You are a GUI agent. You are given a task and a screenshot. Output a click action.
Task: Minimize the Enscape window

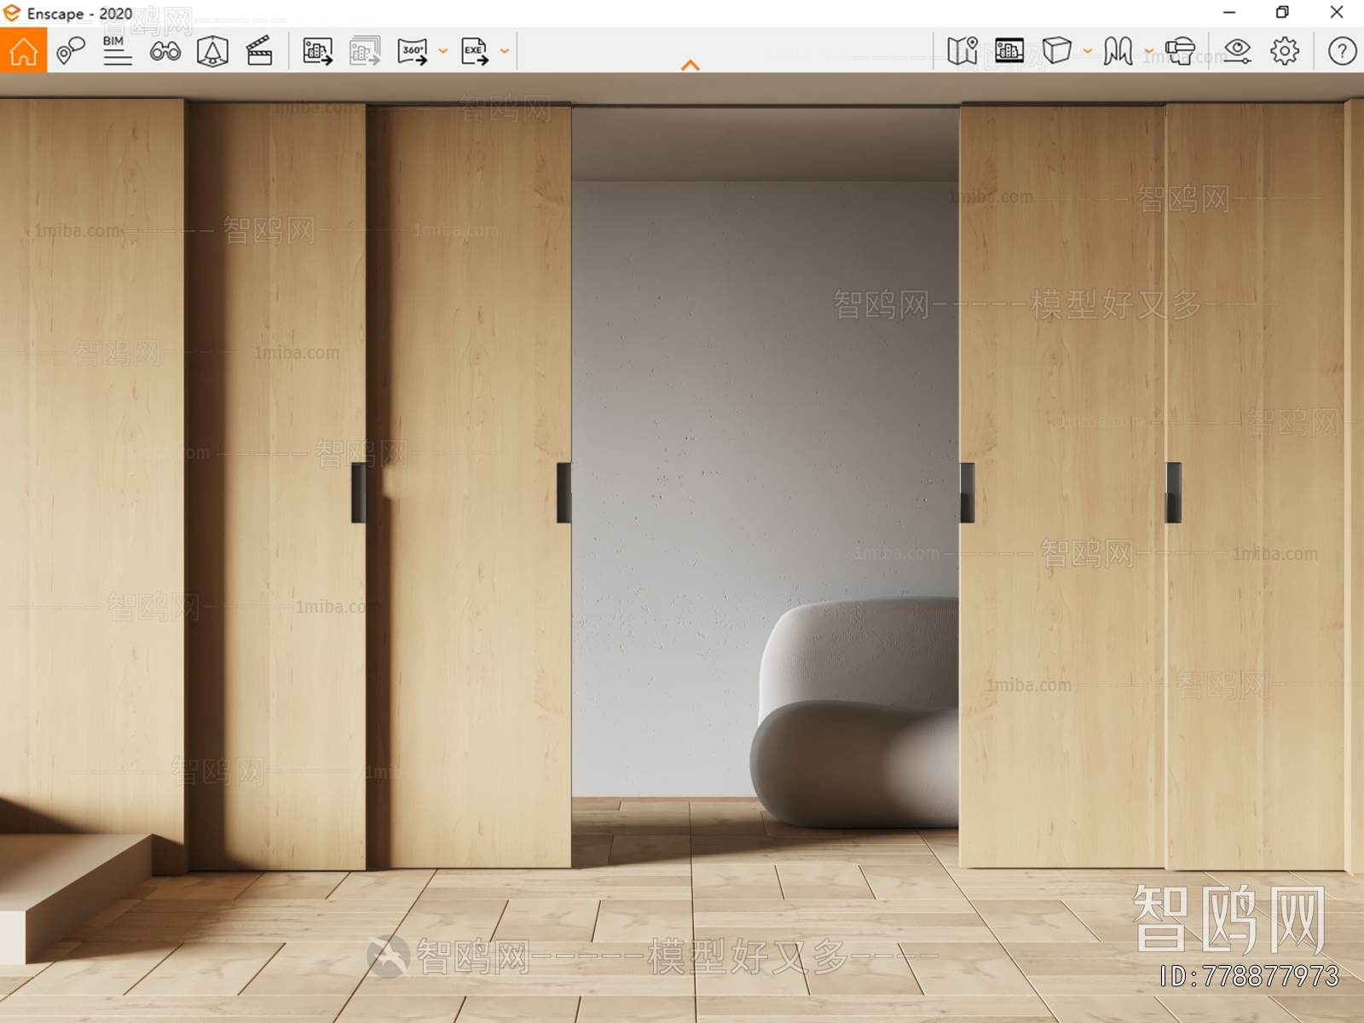tap(1229, 12)
